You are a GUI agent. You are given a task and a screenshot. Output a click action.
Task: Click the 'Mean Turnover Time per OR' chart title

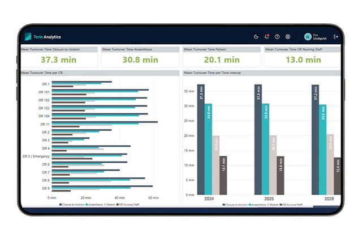coord(42,73)
